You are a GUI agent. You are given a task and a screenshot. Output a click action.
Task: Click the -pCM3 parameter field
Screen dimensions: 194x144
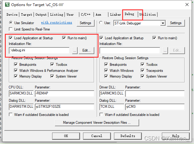(155, 107)
